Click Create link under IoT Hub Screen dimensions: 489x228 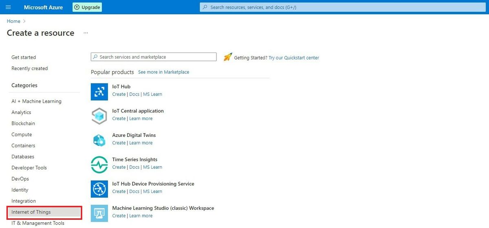pyautogui.click(x=119, y=94)
